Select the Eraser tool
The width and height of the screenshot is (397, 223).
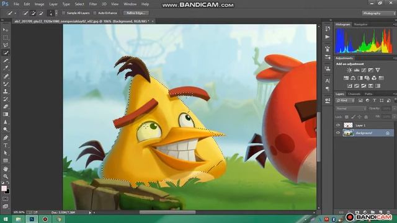tap(6, 107)
